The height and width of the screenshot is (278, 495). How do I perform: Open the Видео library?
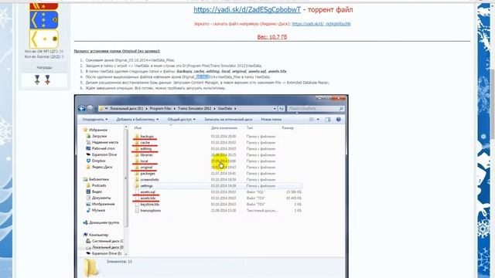(x=94, y=192)
